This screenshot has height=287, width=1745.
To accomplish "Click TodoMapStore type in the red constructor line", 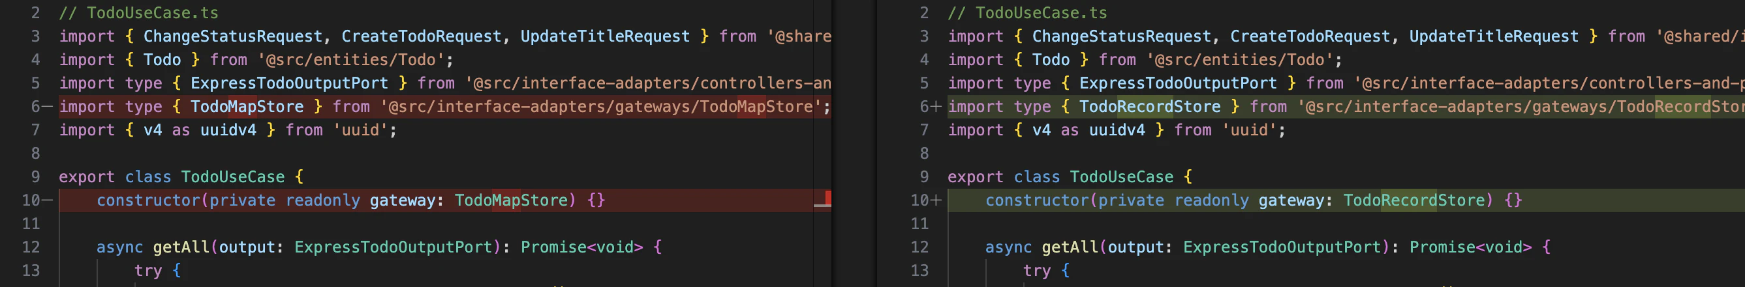I will click(x=511, y=200).
